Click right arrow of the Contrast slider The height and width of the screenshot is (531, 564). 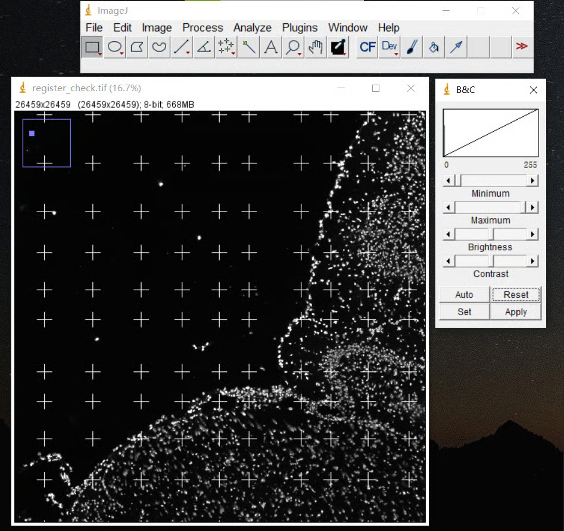(x=533, y=261)
